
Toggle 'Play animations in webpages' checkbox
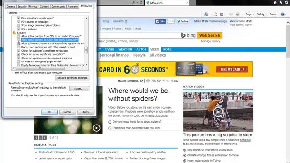(x=18, y=18)
